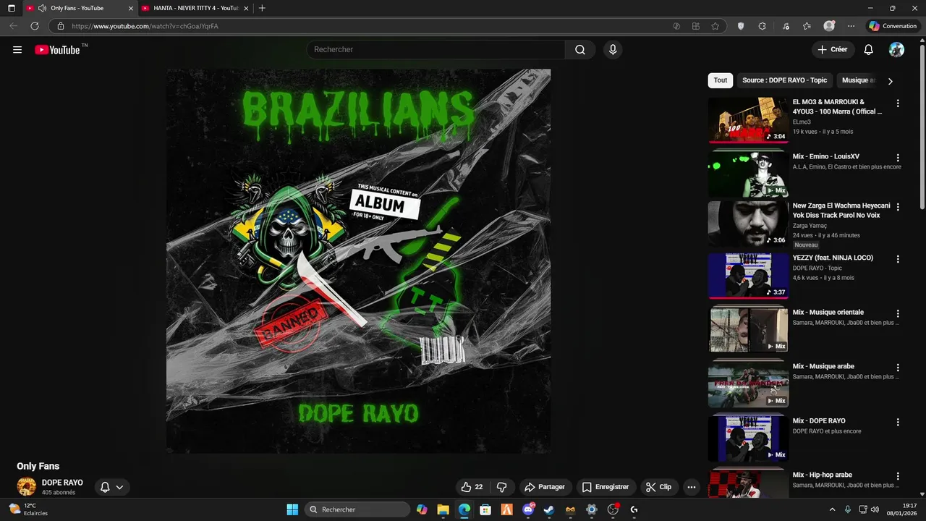The height and width of the screenshot is (521, 926).
Task: Open the favorites list icon
Action: click(807, 26)
